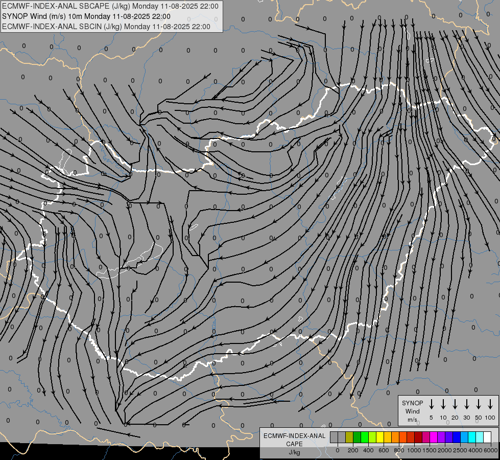This screenshot has width=500, height=460.
Task: Choose the white swatch ending at 6000
Action: tap(487, 437)
